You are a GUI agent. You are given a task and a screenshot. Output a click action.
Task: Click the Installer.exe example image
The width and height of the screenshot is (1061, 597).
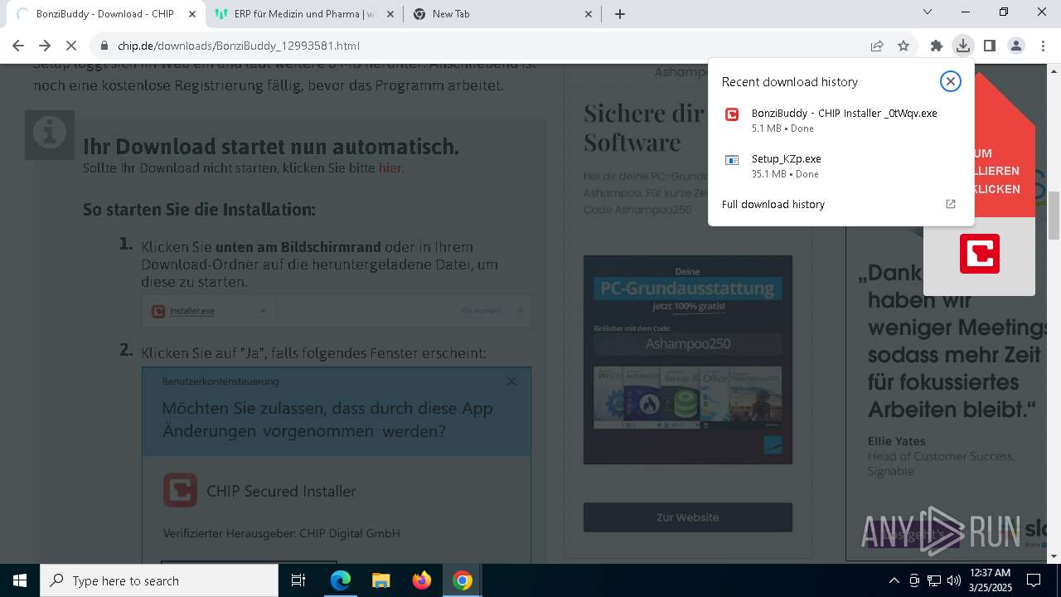337,311
